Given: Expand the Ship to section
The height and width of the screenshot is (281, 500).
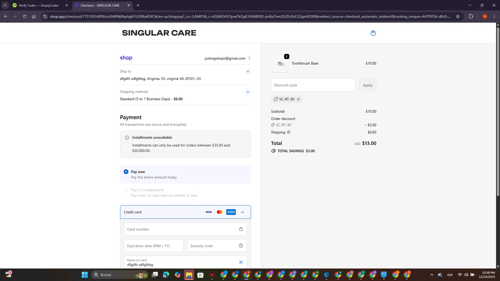Looking at the screenshot, I should coord(248,72).
